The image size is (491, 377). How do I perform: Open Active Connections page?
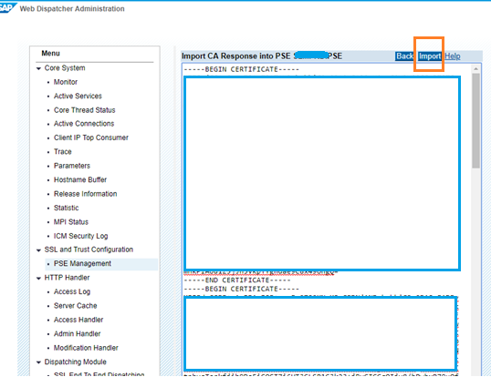[84, 124]
